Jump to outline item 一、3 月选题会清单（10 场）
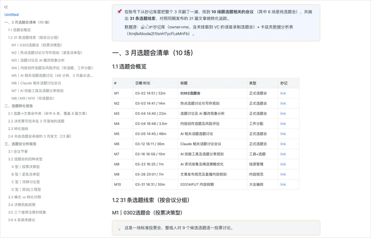The height and width of the screenshot is (238, 371). 27,22
